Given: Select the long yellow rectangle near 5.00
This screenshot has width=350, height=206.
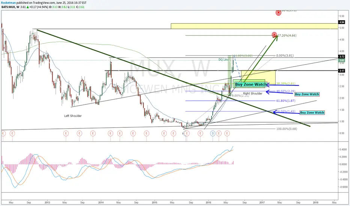Looking at the screenshot, I should point(254,26).
